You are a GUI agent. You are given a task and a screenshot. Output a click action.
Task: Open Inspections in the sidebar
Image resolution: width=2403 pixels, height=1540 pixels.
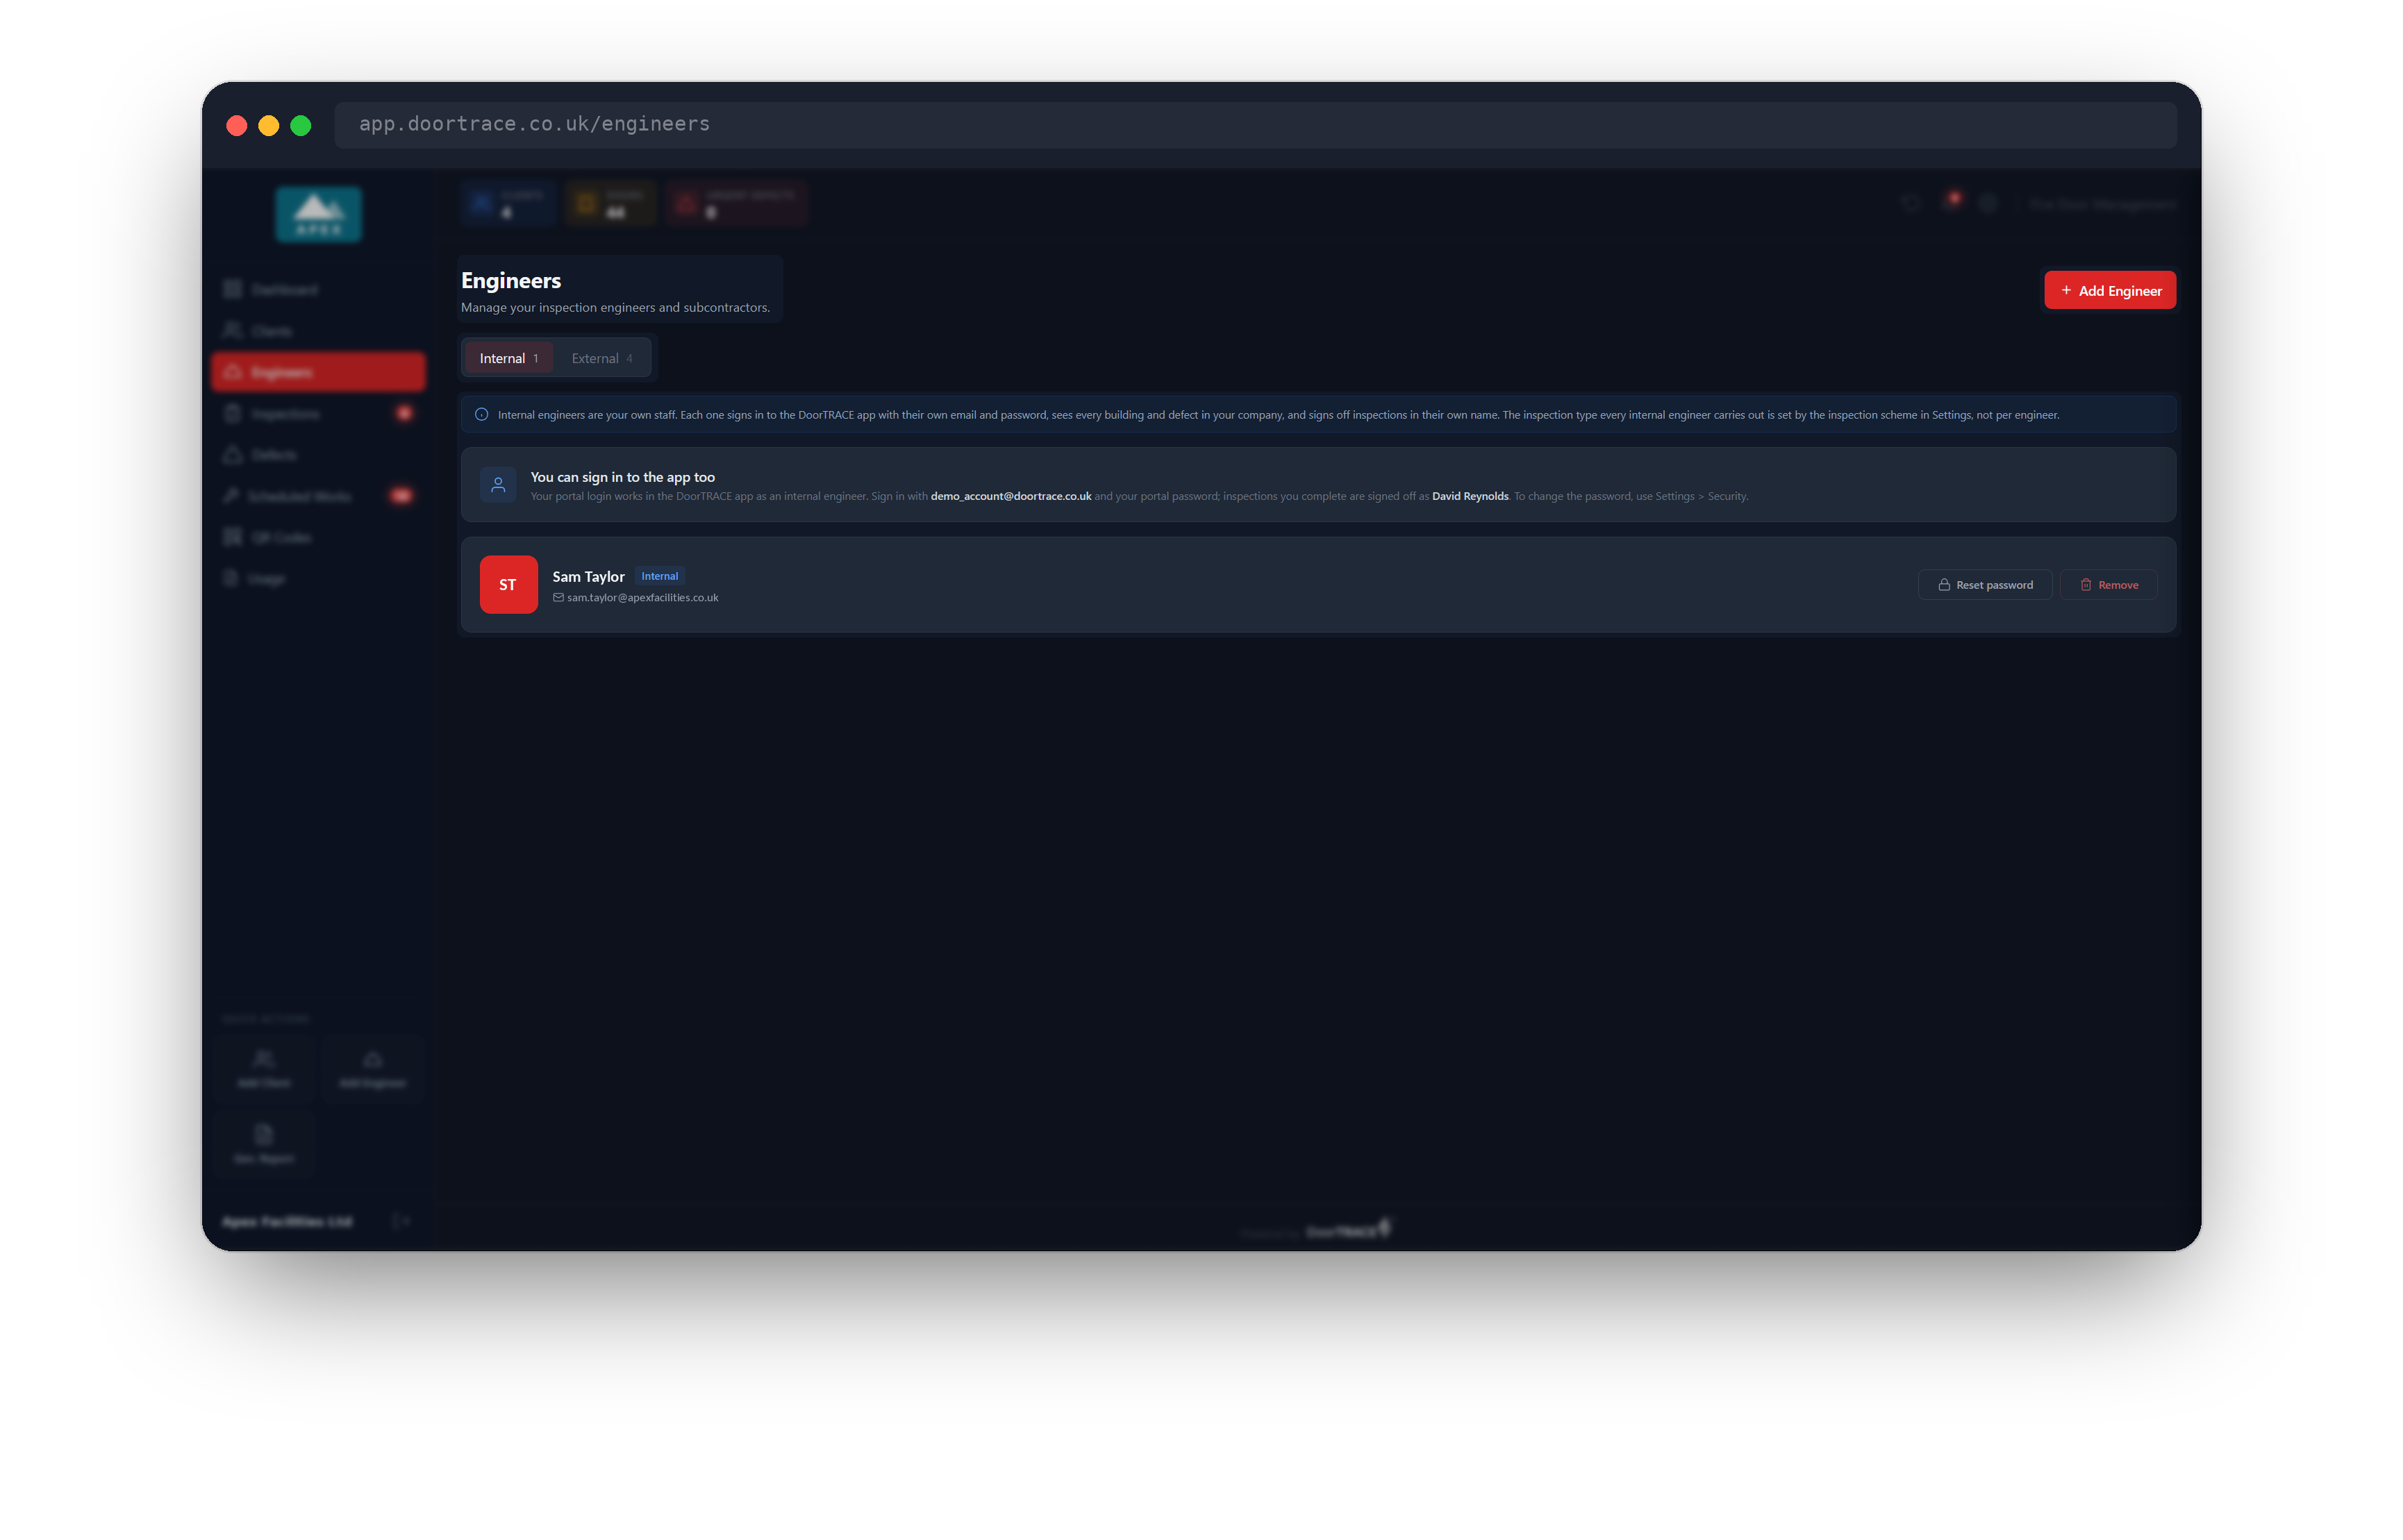click(318, 413)
